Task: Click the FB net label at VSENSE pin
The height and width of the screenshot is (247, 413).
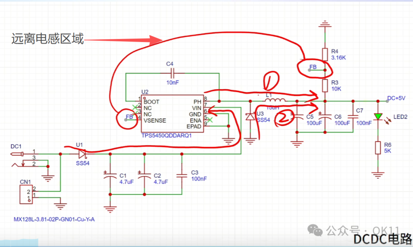Action: (x=129, y=117)
